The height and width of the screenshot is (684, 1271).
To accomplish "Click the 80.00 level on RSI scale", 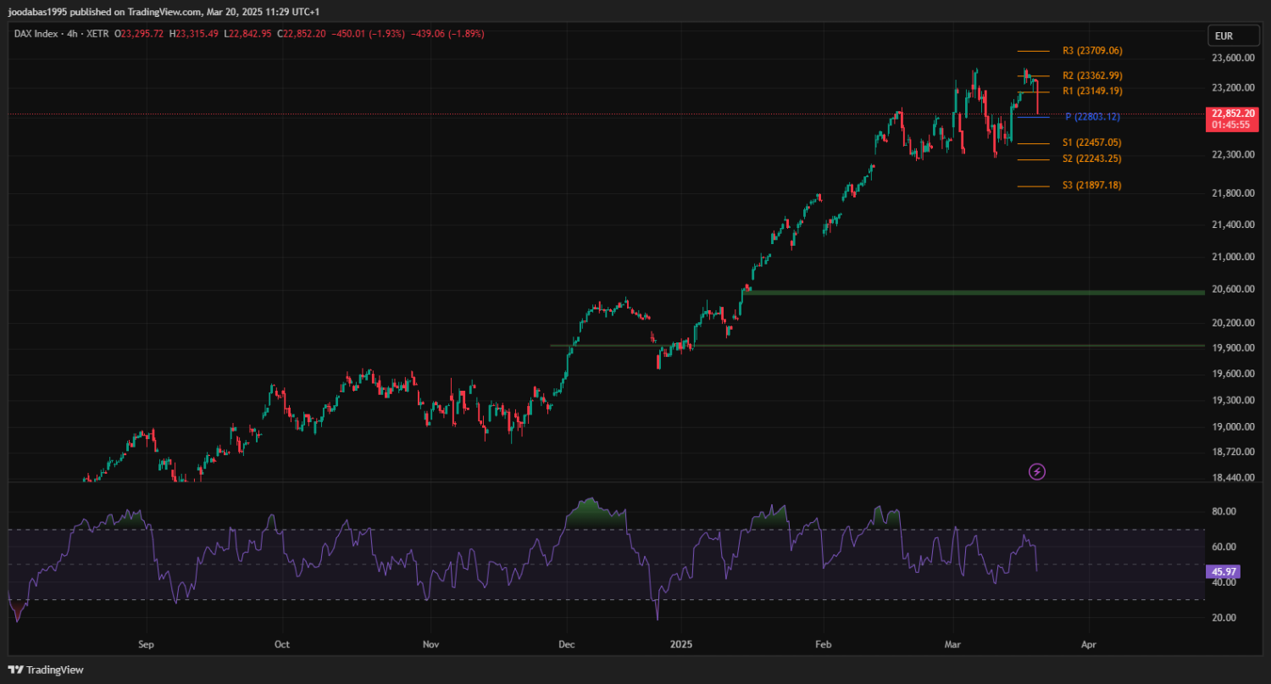I will [1223, 512].
